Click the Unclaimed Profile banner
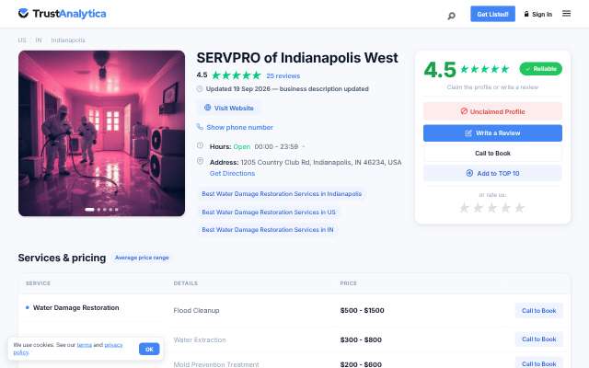The width and height of the screenshot is (589, 368). pyautogui.click(x=492, y=111)
